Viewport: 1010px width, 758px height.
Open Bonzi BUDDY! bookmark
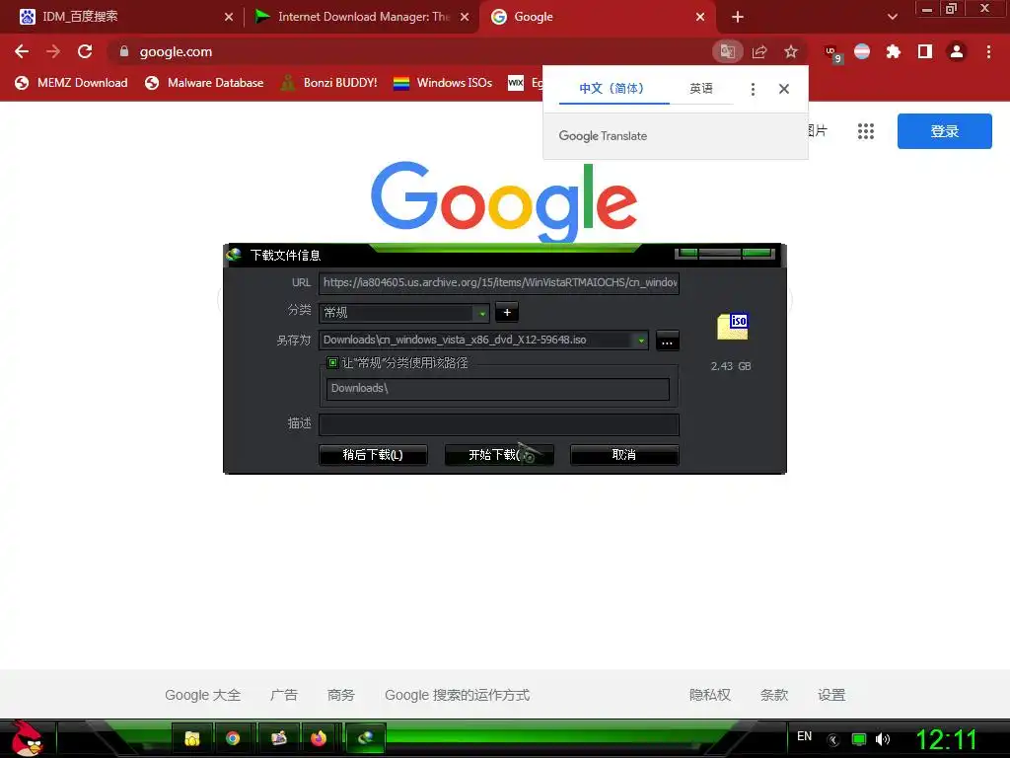[329, 83]
